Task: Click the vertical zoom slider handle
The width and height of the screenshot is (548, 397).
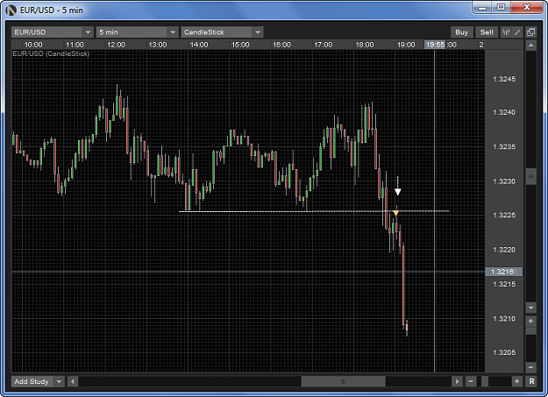Action: point(530,330)
